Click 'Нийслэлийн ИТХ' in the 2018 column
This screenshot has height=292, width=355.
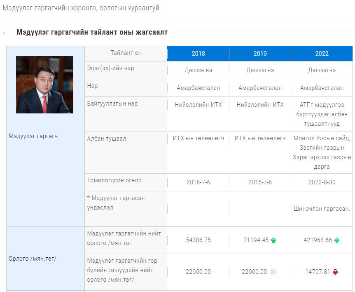pyautogui.click(x=199, y=105)
